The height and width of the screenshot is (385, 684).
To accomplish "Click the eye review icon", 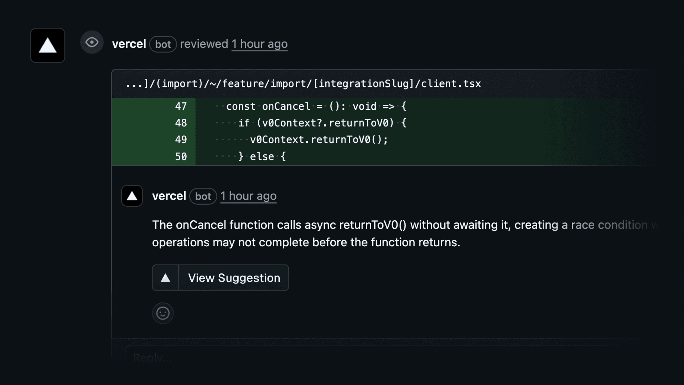I will pos(92,42).
